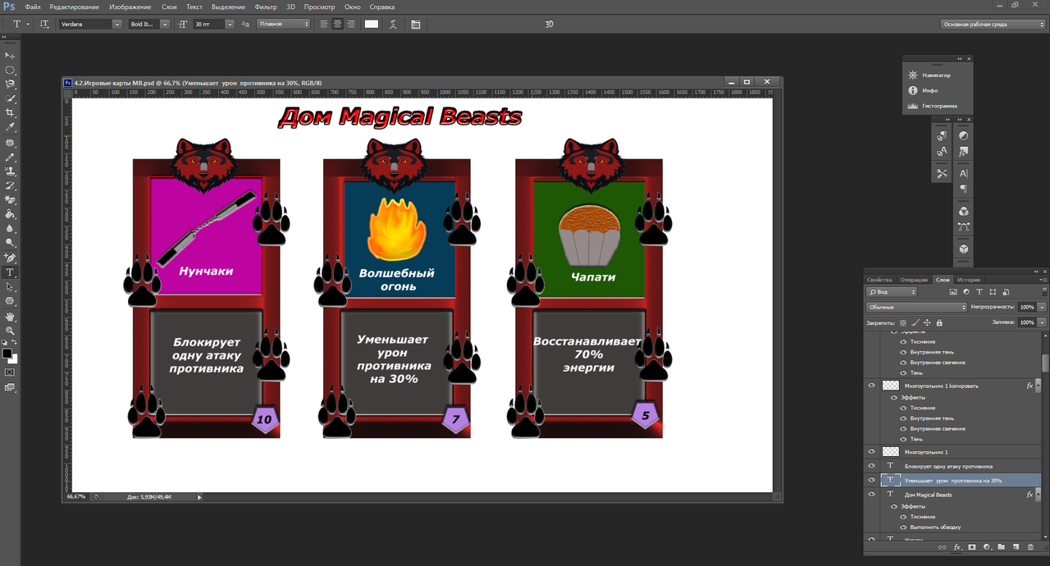Open the Файл menu

[x=33, y=7]
